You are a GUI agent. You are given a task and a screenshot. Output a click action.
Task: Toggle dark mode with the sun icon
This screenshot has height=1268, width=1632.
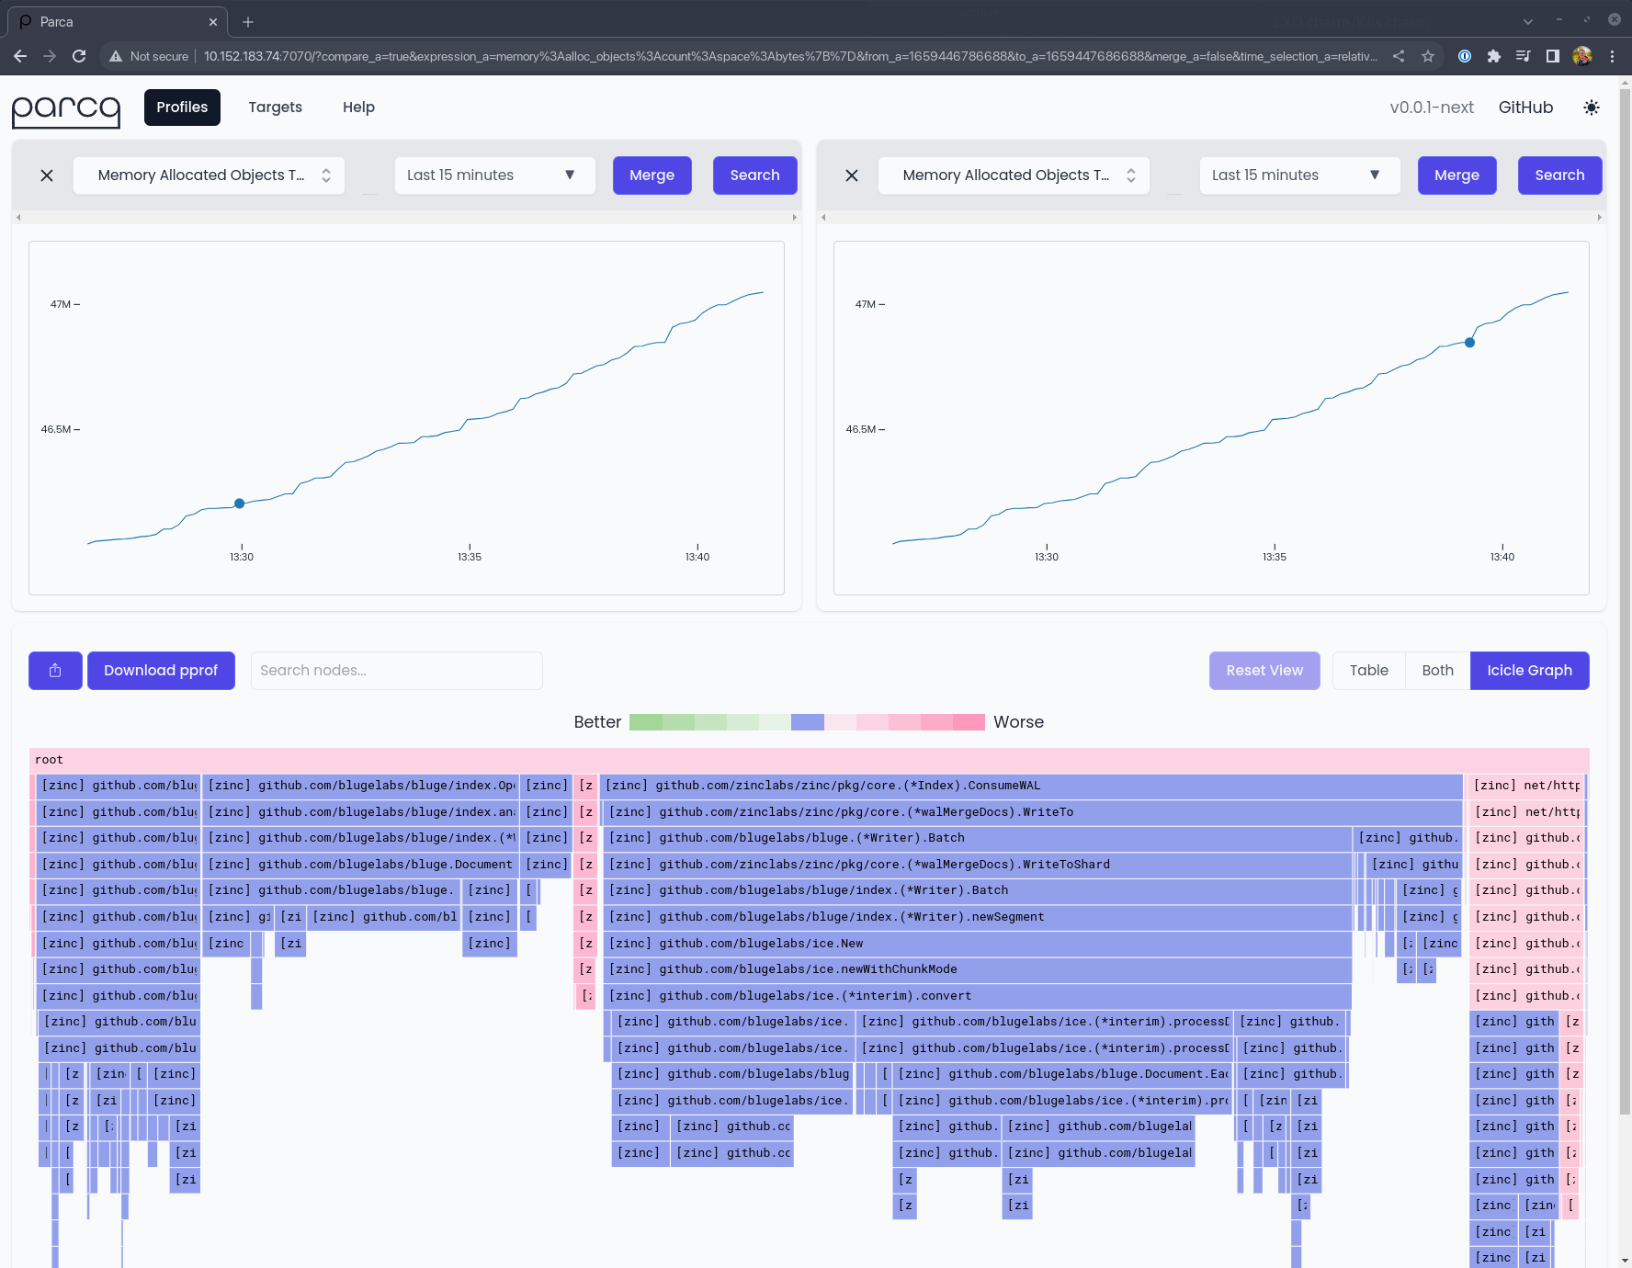[x=1592, y=108]
